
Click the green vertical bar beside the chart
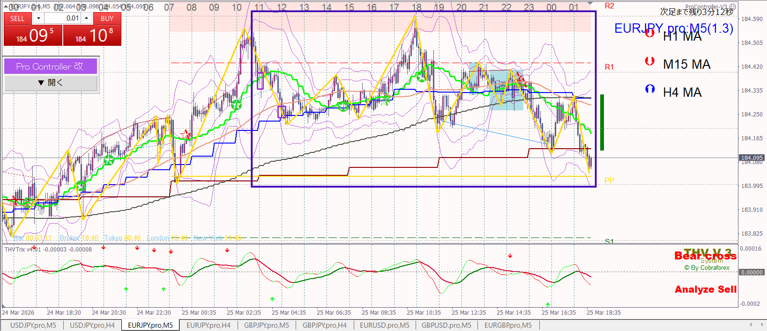pos(602,122)
